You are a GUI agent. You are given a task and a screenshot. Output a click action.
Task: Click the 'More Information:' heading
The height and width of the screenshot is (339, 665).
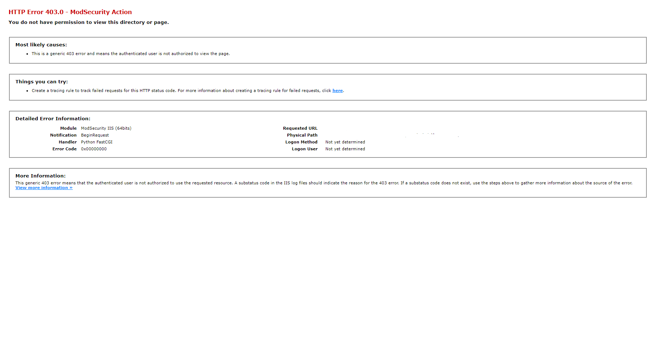tap(40, 176)
